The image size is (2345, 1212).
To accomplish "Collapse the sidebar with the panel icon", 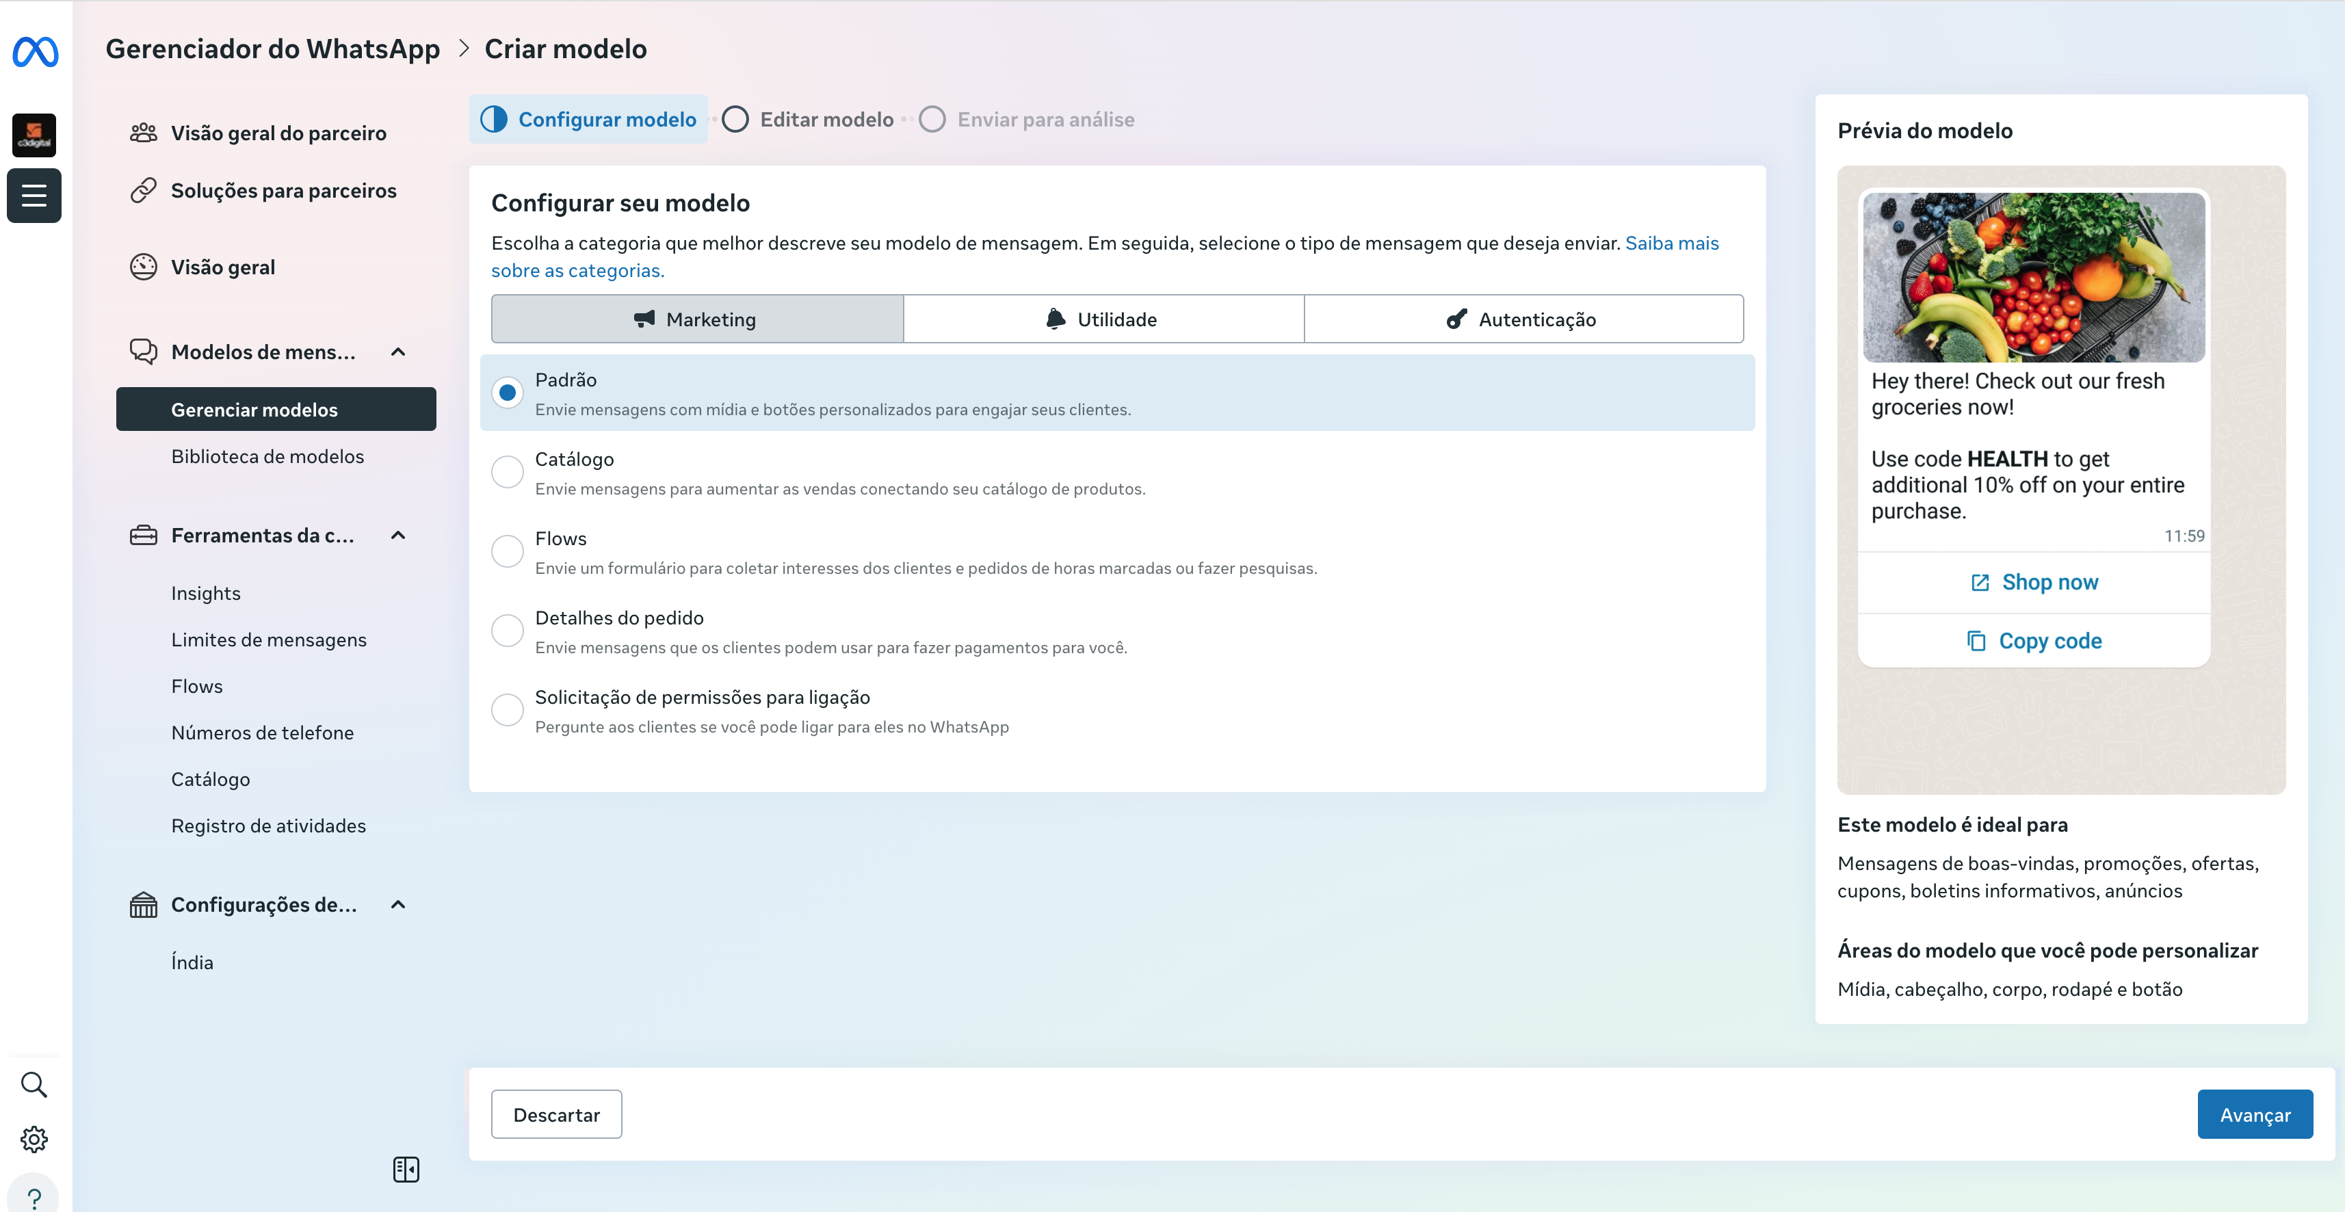I will point(406,1169).
